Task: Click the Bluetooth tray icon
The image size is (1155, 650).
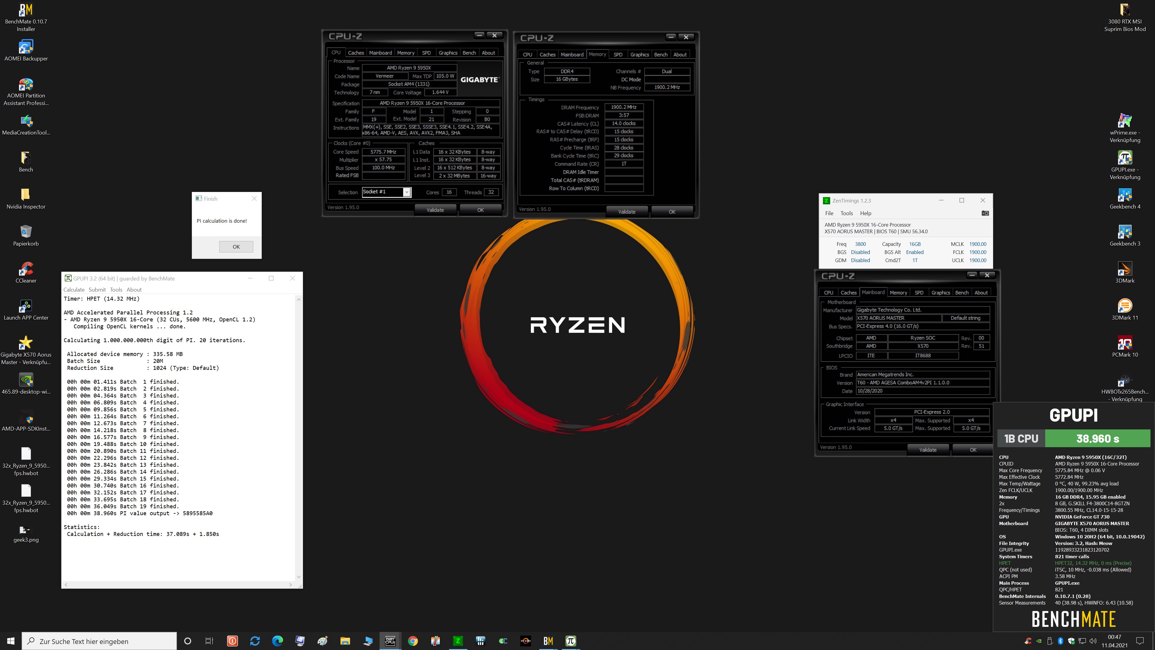Action: click(1060, 641)
